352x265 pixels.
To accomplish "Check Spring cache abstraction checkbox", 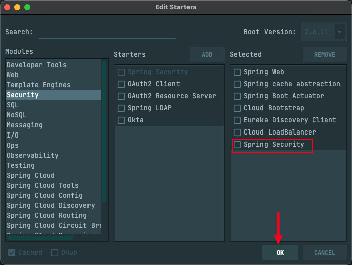I will point(237,84).
